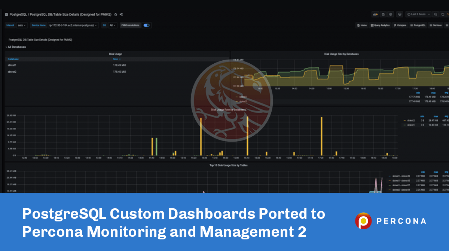Viewport: 449px width, 251px height.
Task: Star this dashboard as favorite
Action: click(116, 14)
